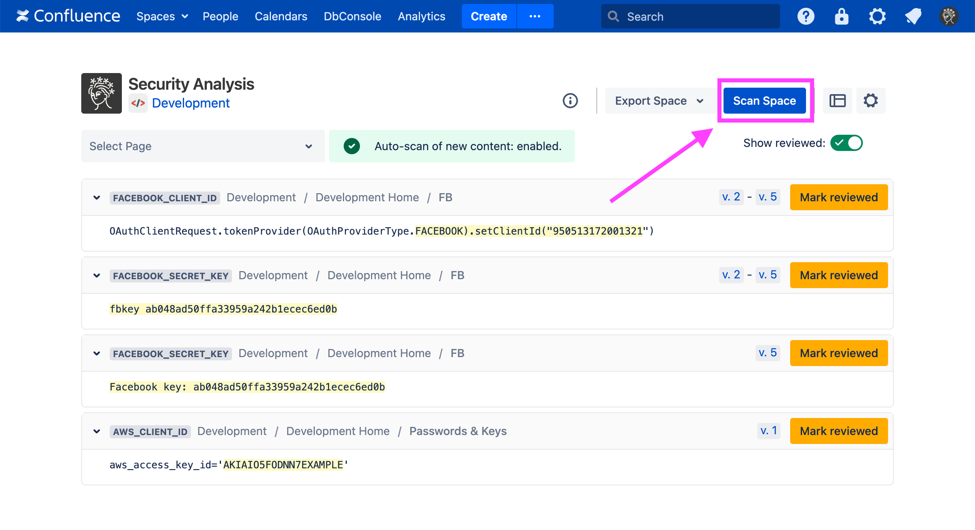Open the help question mark icon
975x530 pixels.
pos(806,16)
